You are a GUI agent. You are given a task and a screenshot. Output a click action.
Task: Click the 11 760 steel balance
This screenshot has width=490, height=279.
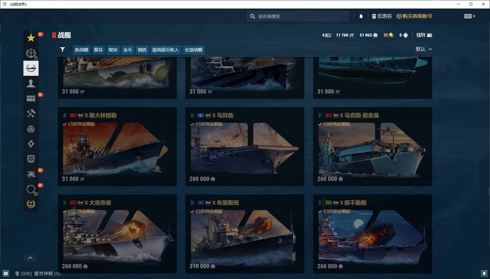click(345, 35)
